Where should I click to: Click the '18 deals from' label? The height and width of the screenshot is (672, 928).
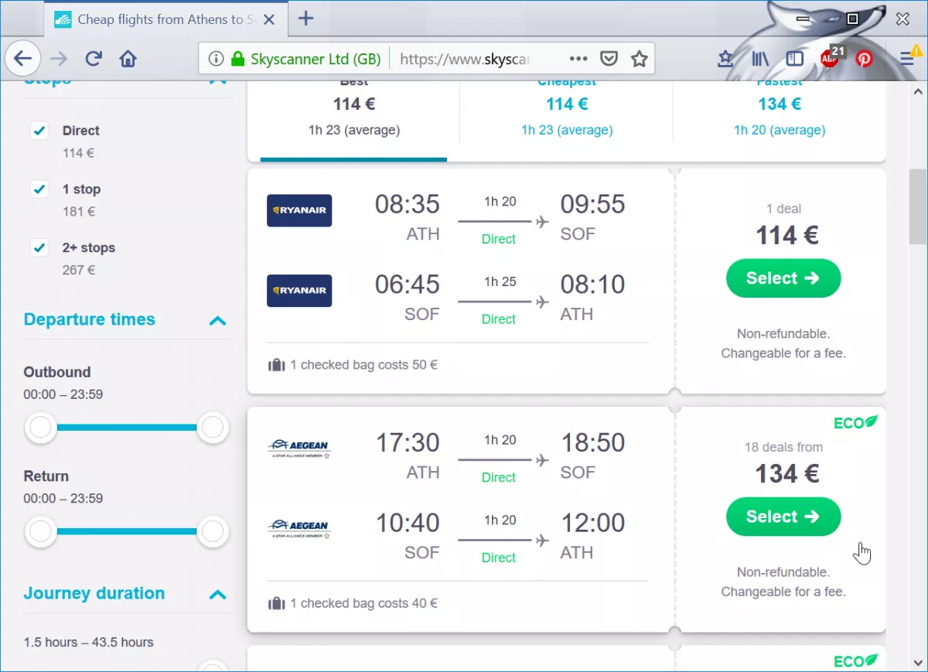[783, 447]
